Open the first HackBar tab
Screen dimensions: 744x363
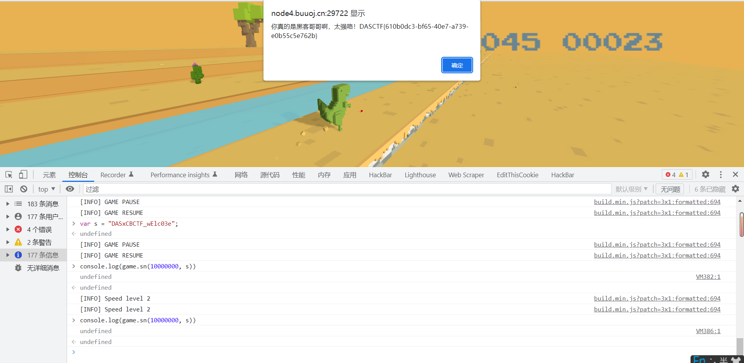pyautogui.click(x=381, y=175)
